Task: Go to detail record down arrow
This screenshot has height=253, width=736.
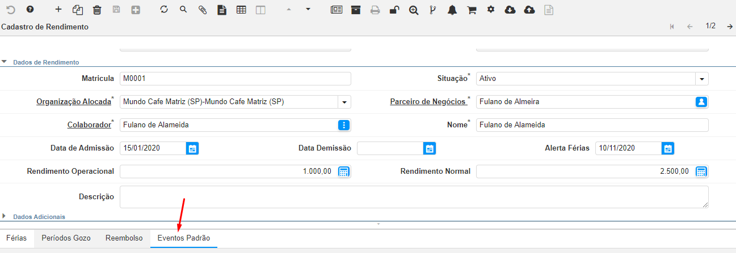Action: coord(308,10)
